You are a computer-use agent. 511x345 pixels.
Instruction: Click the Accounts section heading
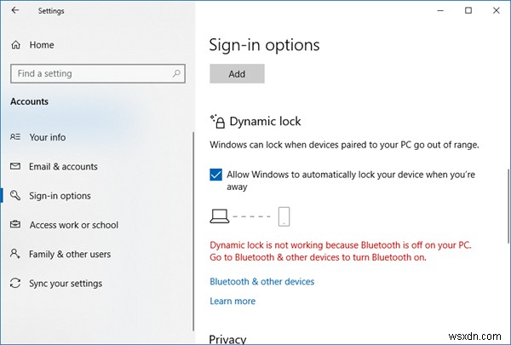click(x=29, y=101)
